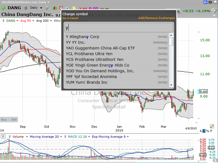Select YY YY Inc. from list

[117, 42]
